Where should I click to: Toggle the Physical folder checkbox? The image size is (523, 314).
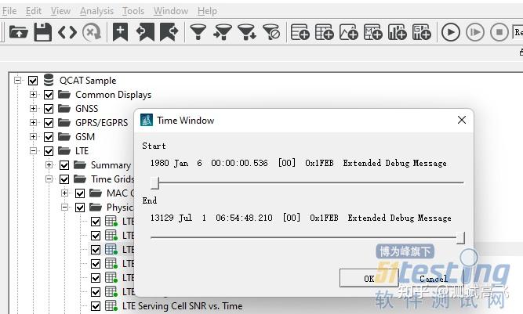[80, 208]
